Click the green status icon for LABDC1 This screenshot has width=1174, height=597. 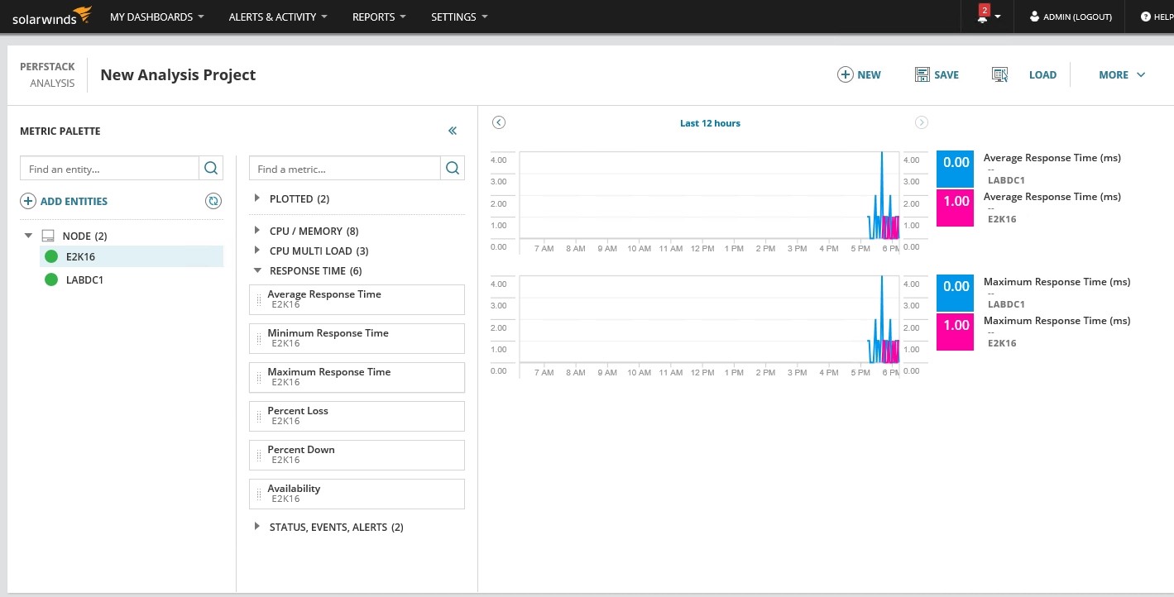tap(51, 279)
